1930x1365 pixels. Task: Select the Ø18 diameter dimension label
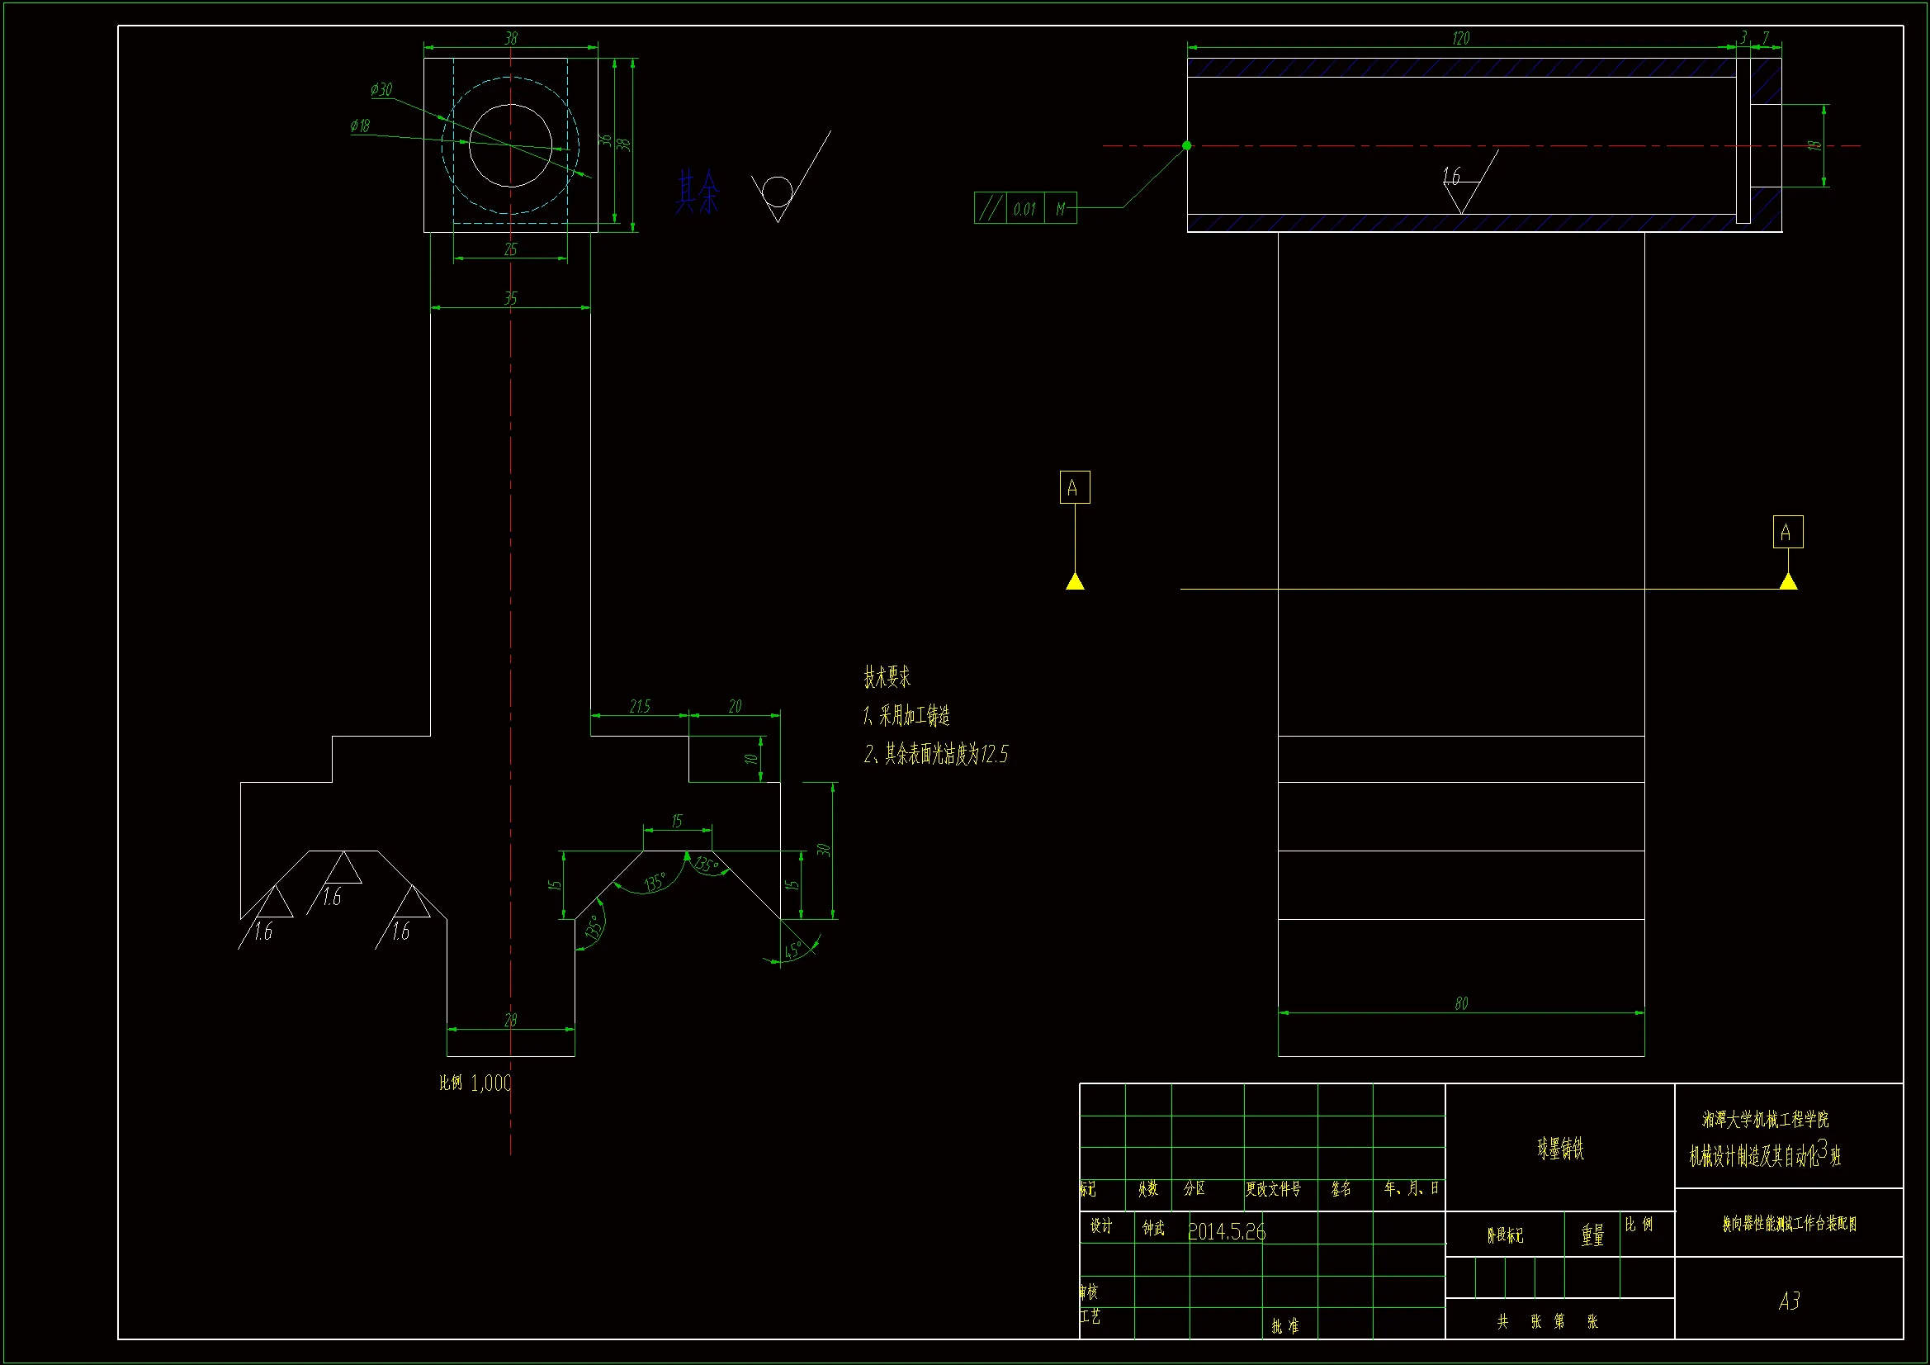[x=360, y=126]
